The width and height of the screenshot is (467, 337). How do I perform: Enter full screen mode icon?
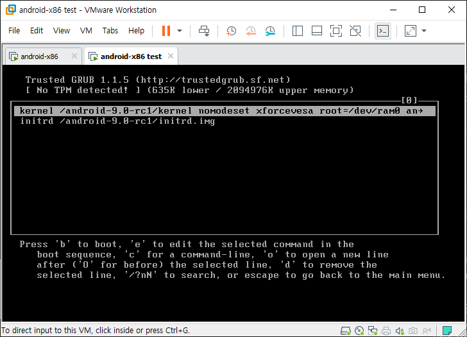[x=336, y=31]
